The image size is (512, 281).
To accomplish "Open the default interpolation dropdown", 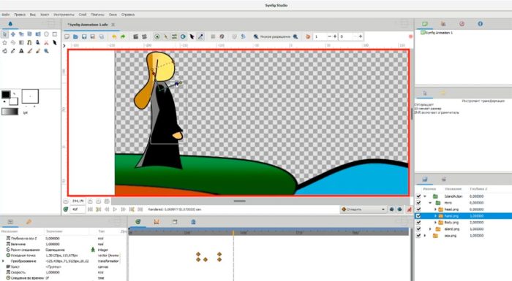I will [363, 209].
